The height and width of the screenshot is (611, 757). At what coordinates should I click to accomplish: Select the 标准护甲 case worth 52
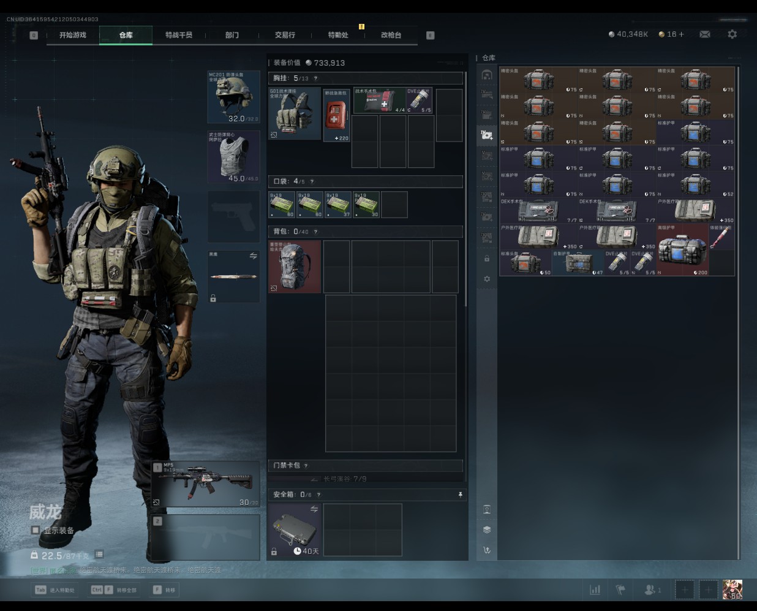pos(695,184)
